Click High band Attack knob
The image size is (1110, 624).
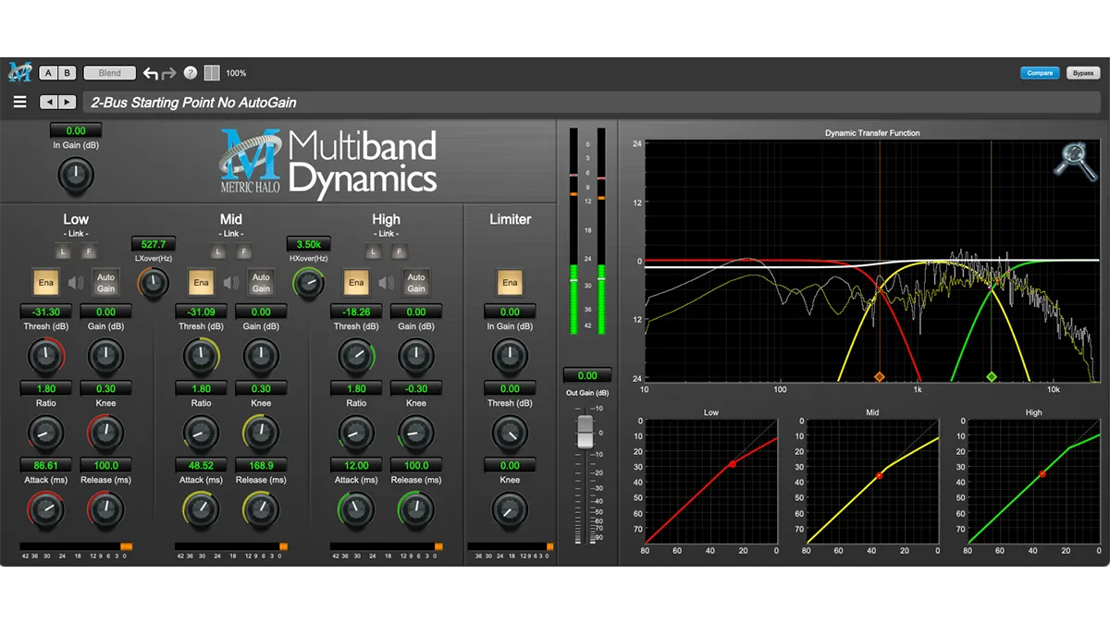pyautogui.click(x=356, y=508)
